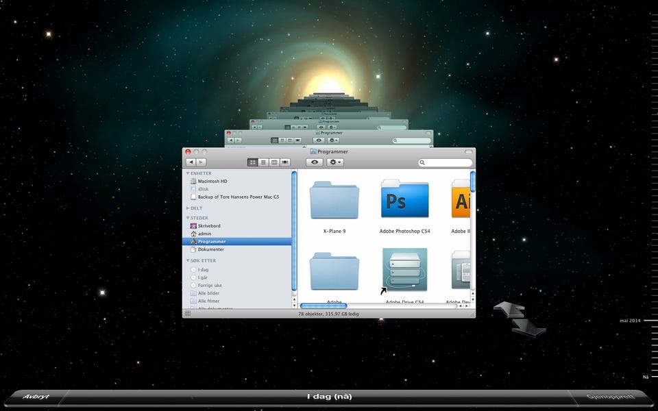Select the Adobe folder icon in second row

(334, 271)
